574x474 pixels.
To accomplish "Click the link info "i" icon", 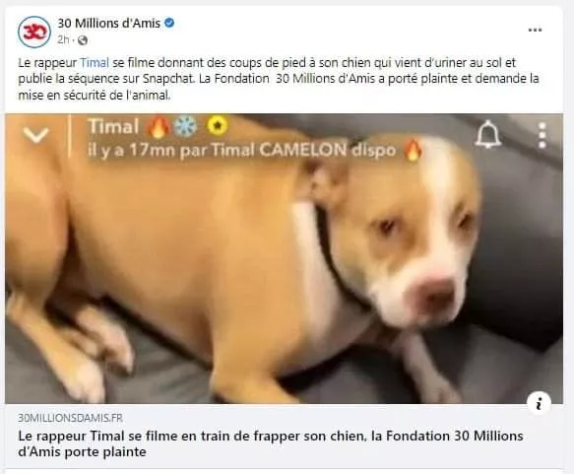I will point(539,403).
